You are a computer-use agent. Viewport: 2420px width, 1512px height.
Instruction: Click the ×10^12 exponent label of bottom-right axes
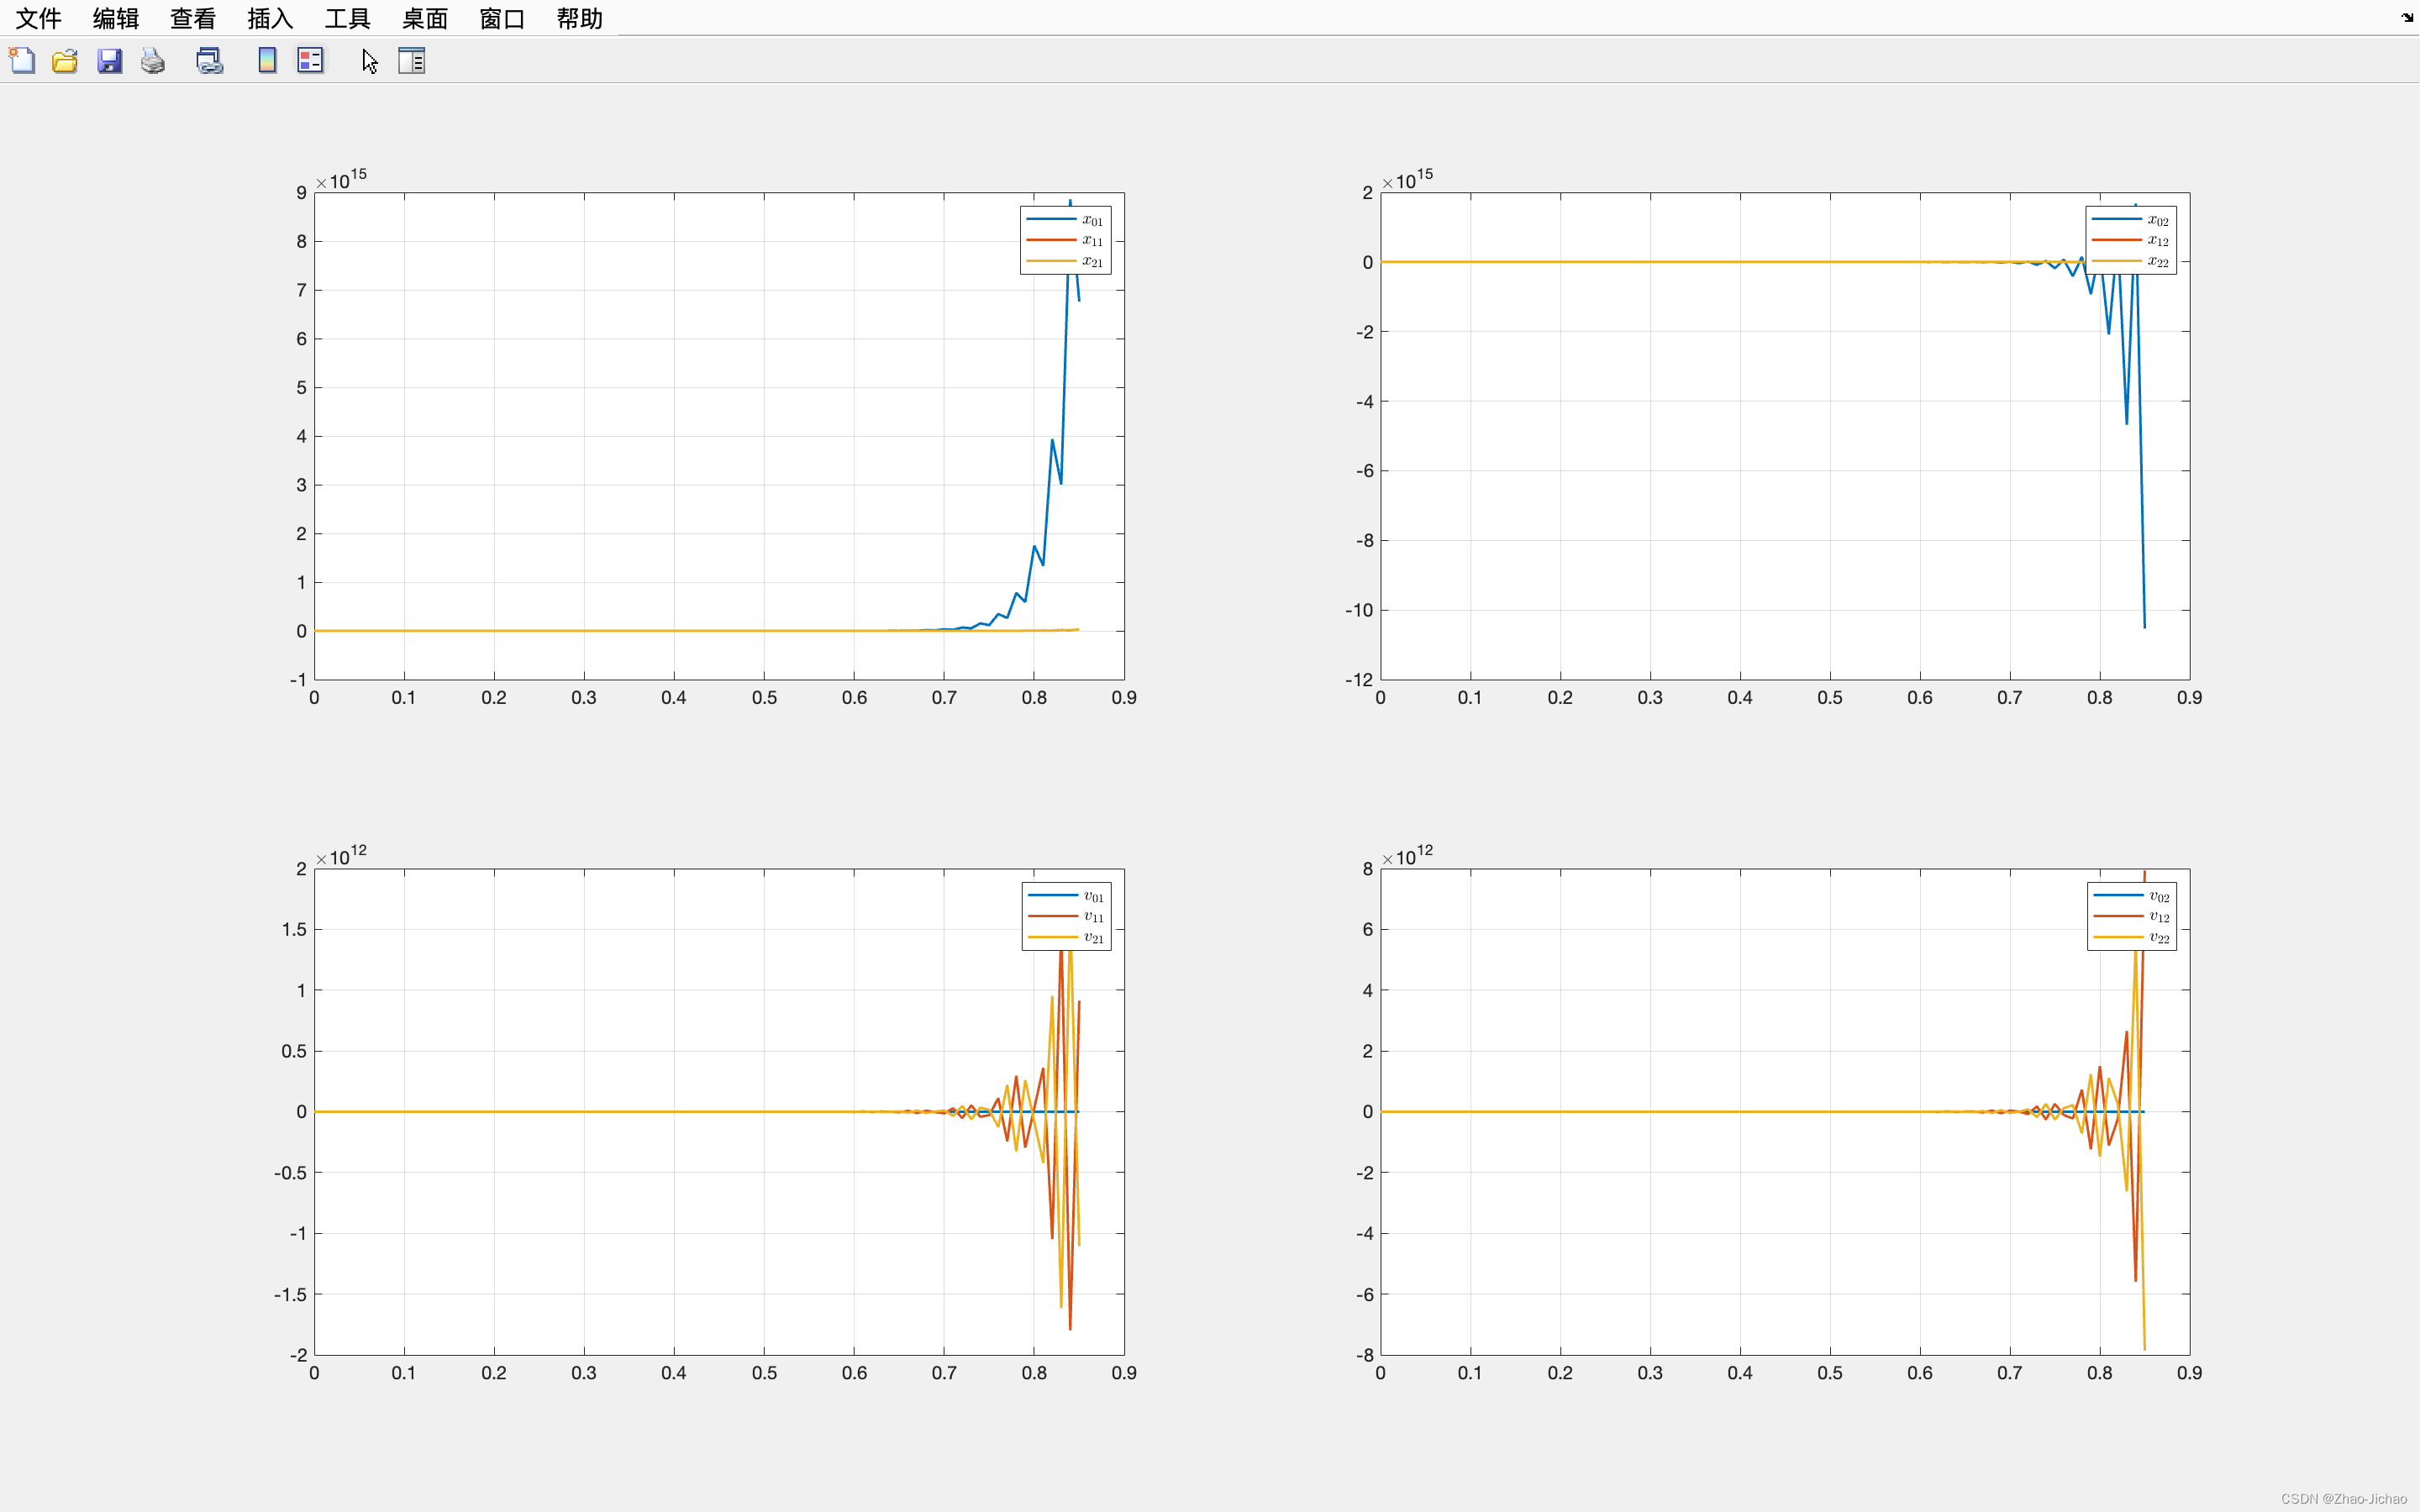(x=1407, y=855)
